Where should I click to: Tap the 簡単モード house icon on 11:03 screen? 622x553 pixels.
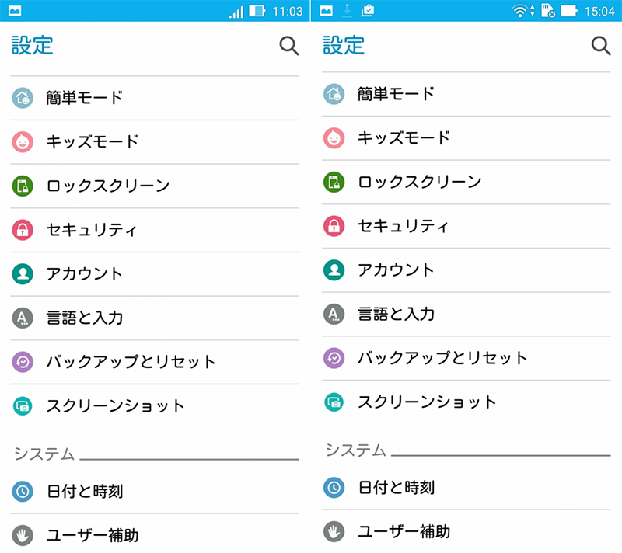[23, 98]
